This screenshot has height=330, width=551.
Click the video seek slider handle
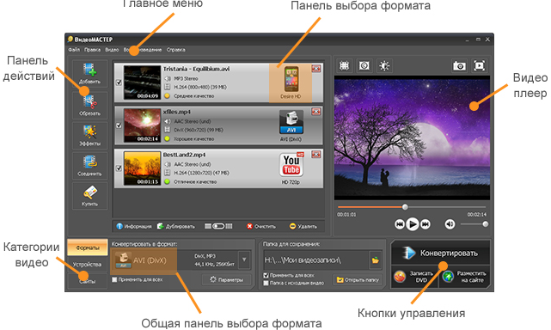(x=405, y=207)
